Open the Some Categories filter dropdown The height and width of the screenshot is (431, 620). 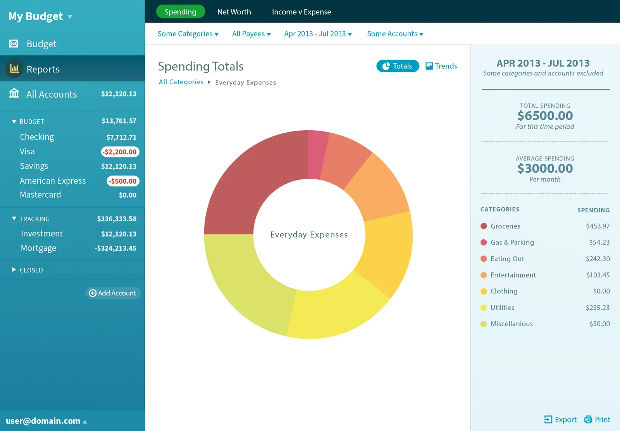tap(188, 34)
